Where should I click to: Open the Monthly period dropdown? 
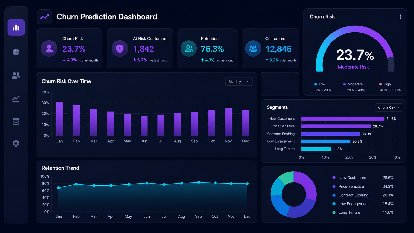(x=239, y=82)
